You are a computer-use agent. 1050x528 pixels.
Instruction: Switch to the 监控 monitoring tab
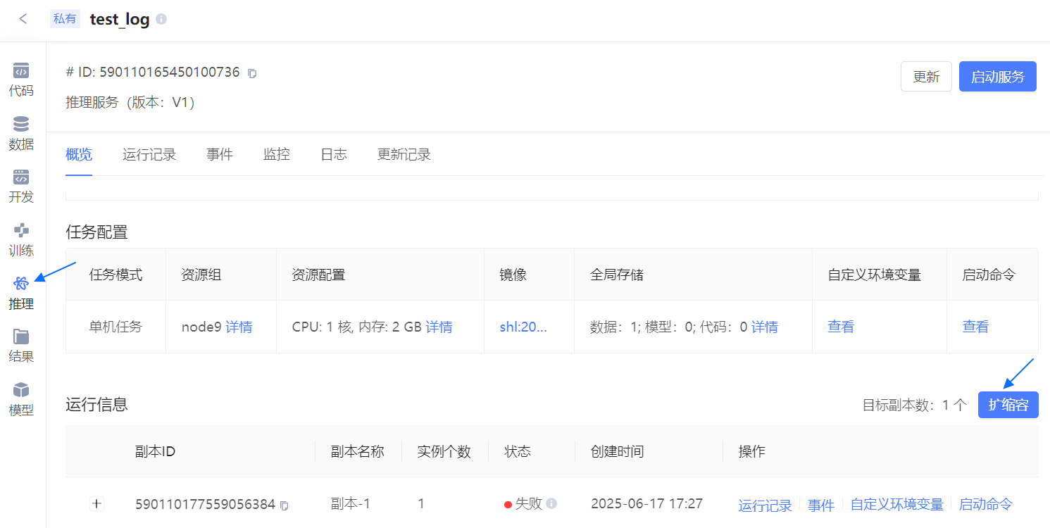[277, 154]
